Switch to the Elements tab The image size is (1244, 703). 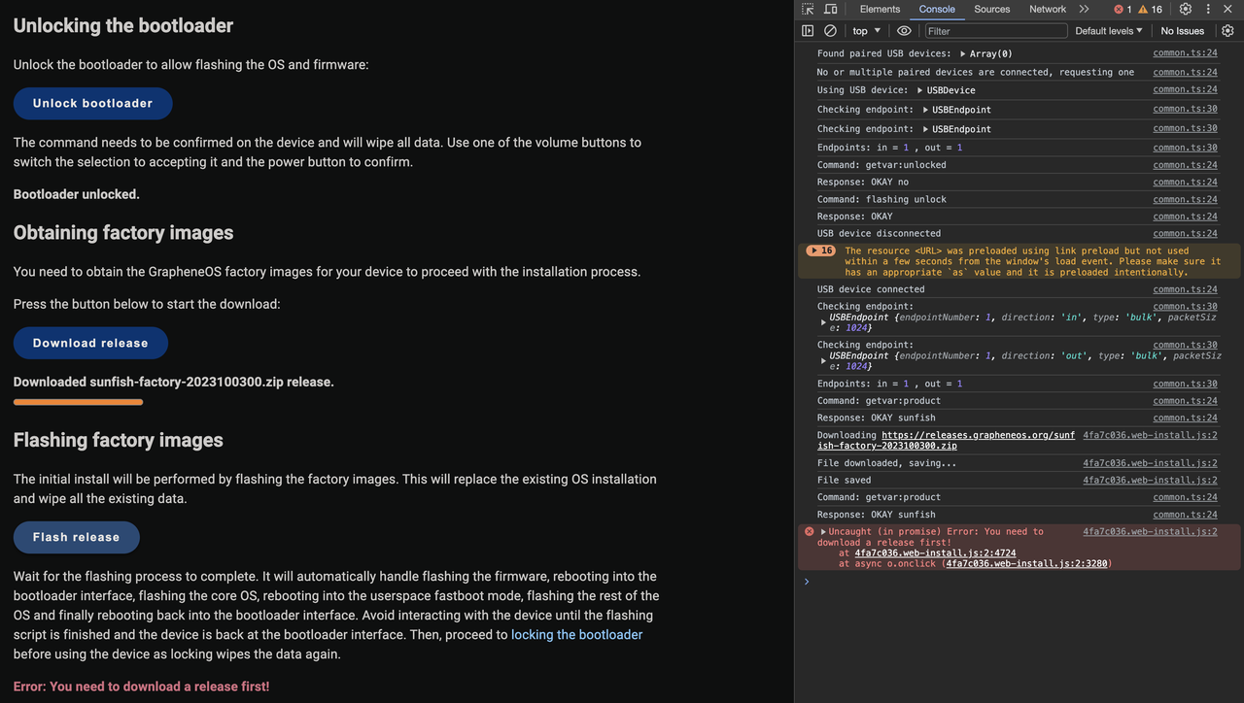click(x=880, y=9)
